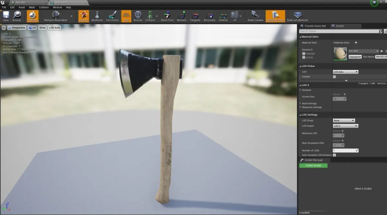Open the LOD Import dropdown

pos(345,126)
